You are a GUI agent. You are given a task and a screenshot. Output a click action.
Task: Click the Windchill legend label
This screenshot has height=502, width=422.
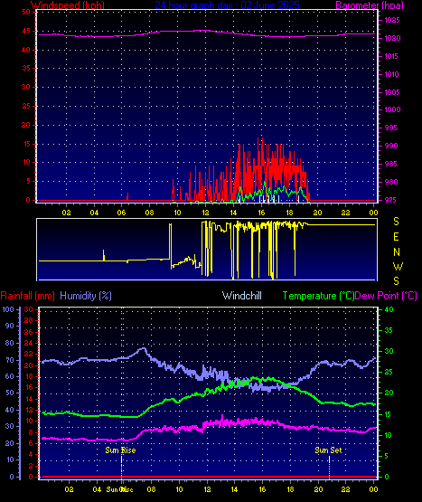(242, 296)
